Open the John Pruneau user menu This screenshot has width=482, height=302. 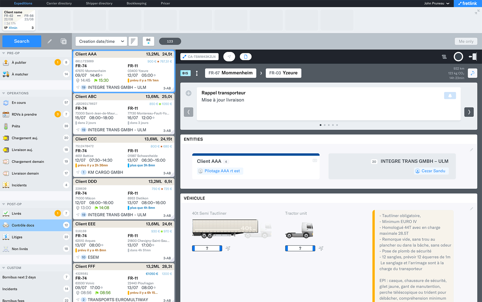click(437, 3)
